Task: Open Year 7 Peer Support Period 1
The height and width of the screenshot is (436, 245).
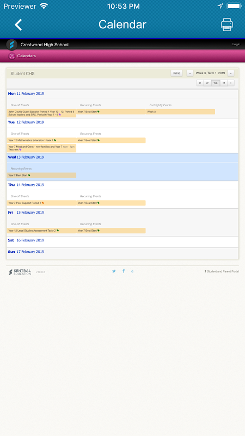Action: coord(41,203)
